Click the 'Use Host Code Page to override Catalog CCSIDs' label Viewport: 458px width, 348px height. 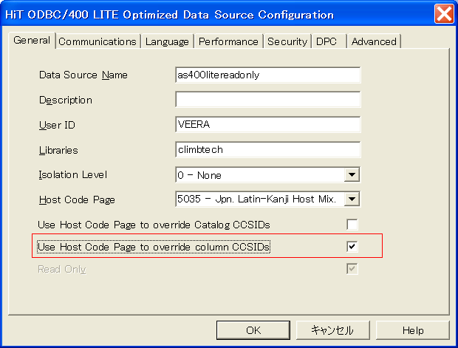coord(154,225)
